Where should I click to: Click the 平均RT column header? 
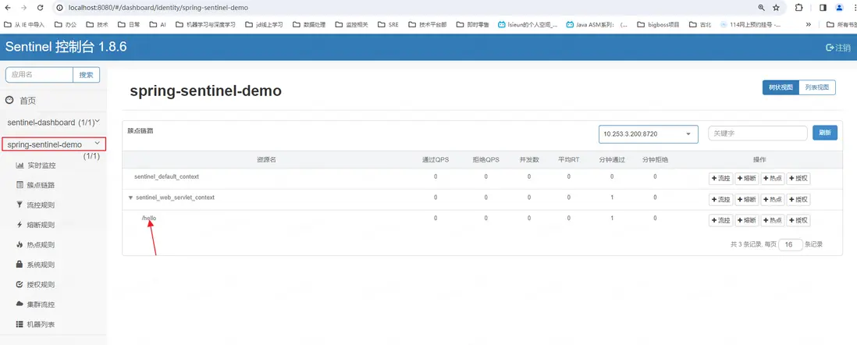coord(568,160)
